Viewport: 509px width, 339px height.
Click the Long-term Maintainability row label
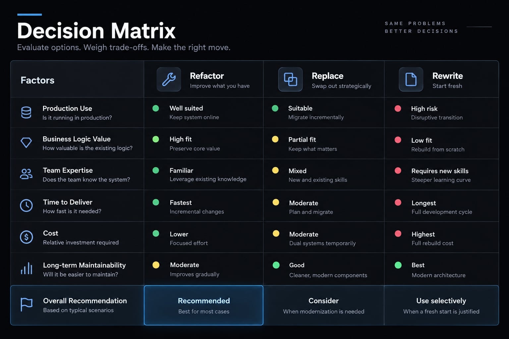tap(85, 265)
